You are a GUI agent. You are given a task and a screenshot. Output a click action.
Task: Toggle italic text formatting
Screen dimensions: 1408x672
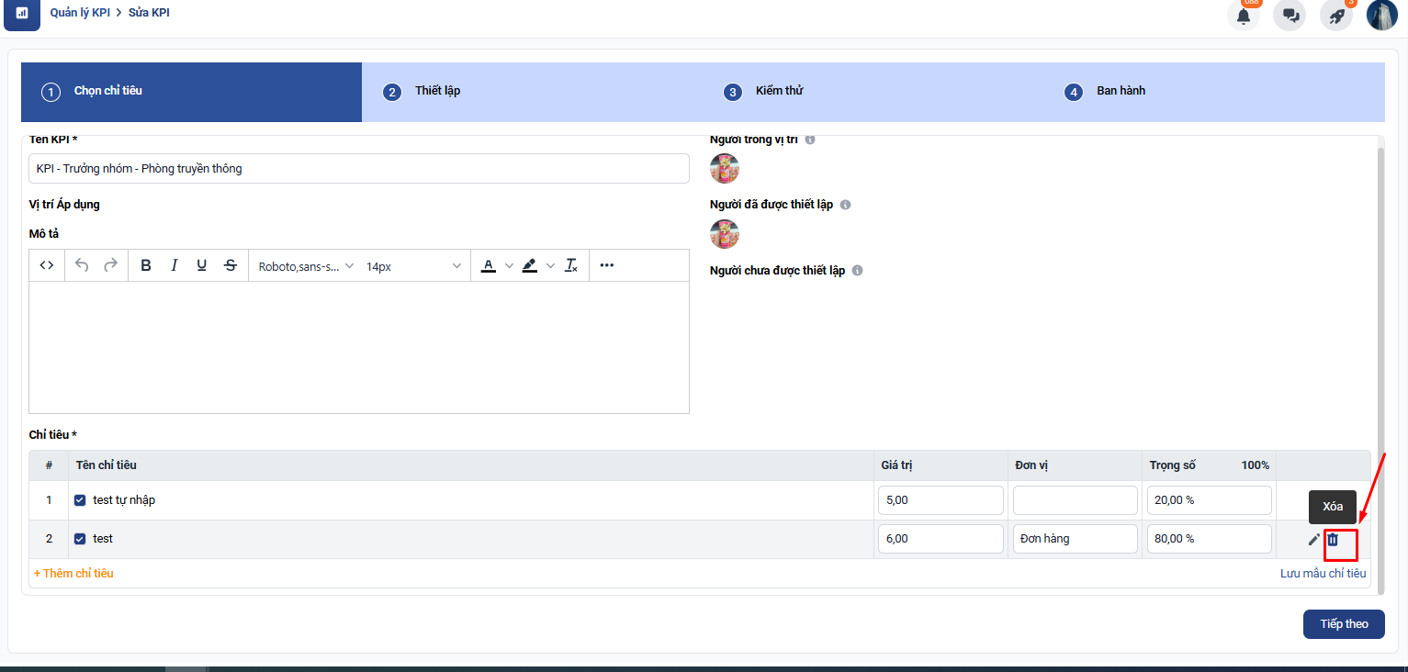(174, 265)
